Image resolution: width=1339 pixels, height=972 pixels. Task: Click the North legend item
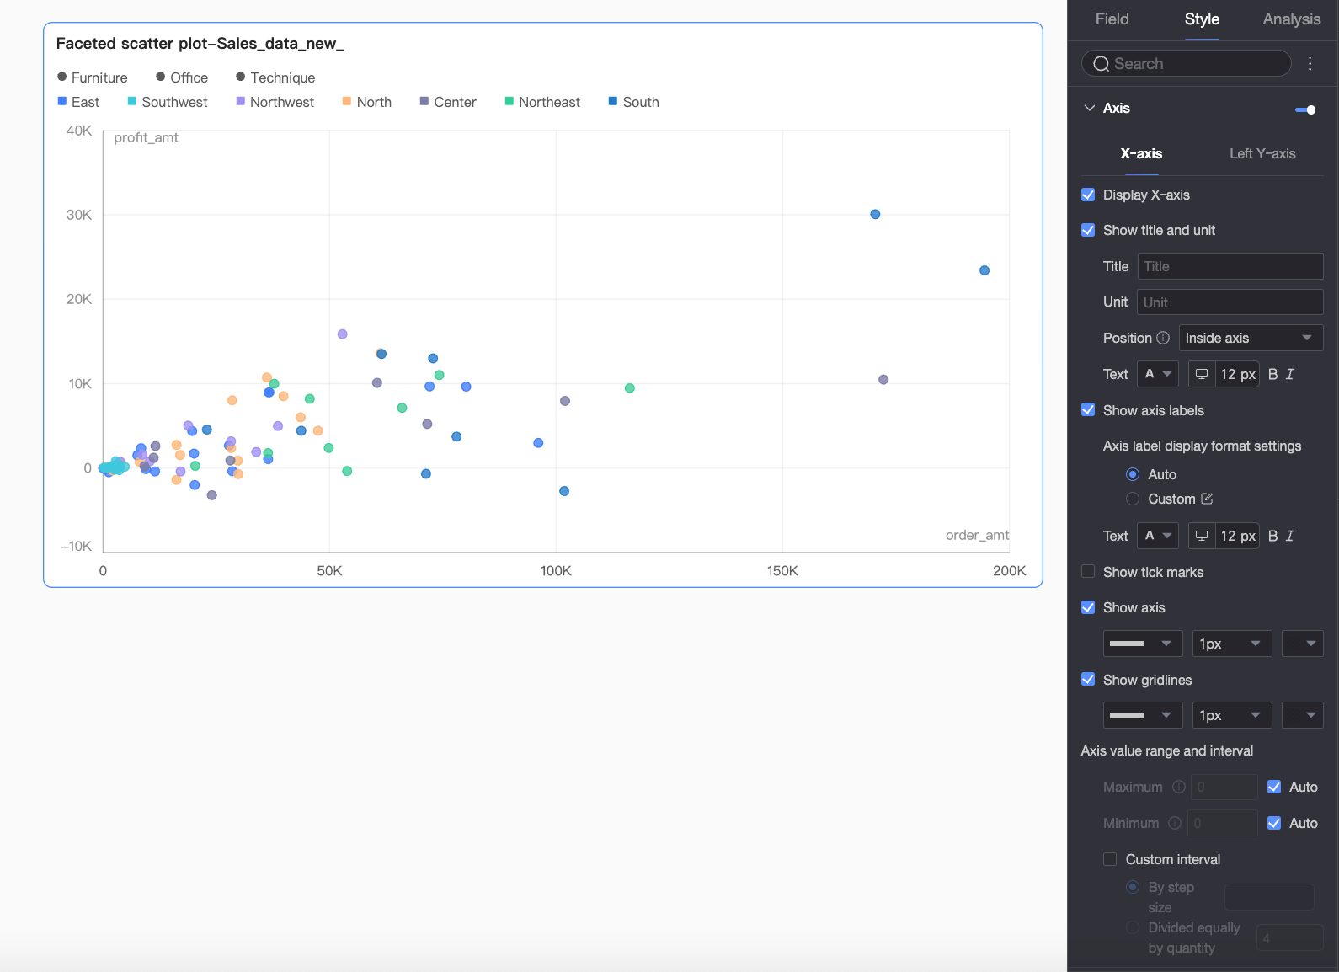coord(367,102)
